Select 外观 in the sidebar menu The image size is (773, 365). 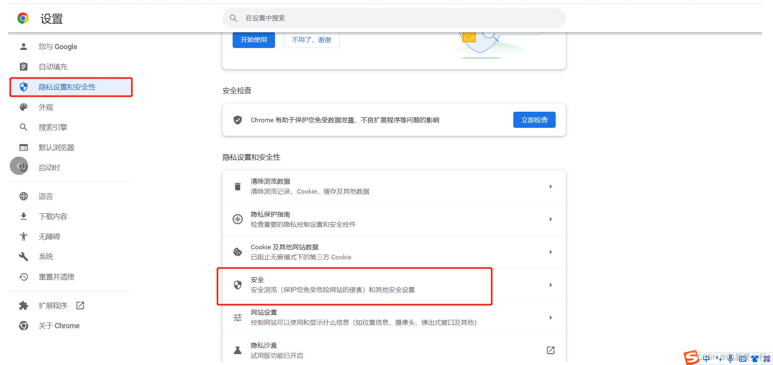pyautogui.click(x=46, y=107)
